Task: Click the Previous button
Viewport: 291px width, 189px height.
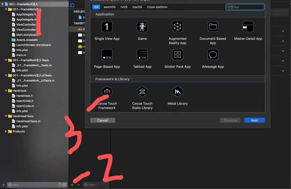Action: coord(230,120)
